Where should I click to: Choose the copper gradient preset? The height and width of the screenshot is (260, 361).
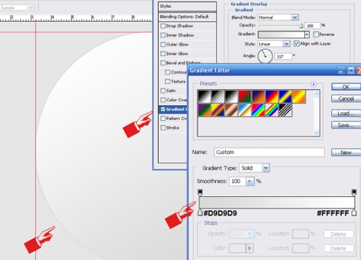point(231,110)
